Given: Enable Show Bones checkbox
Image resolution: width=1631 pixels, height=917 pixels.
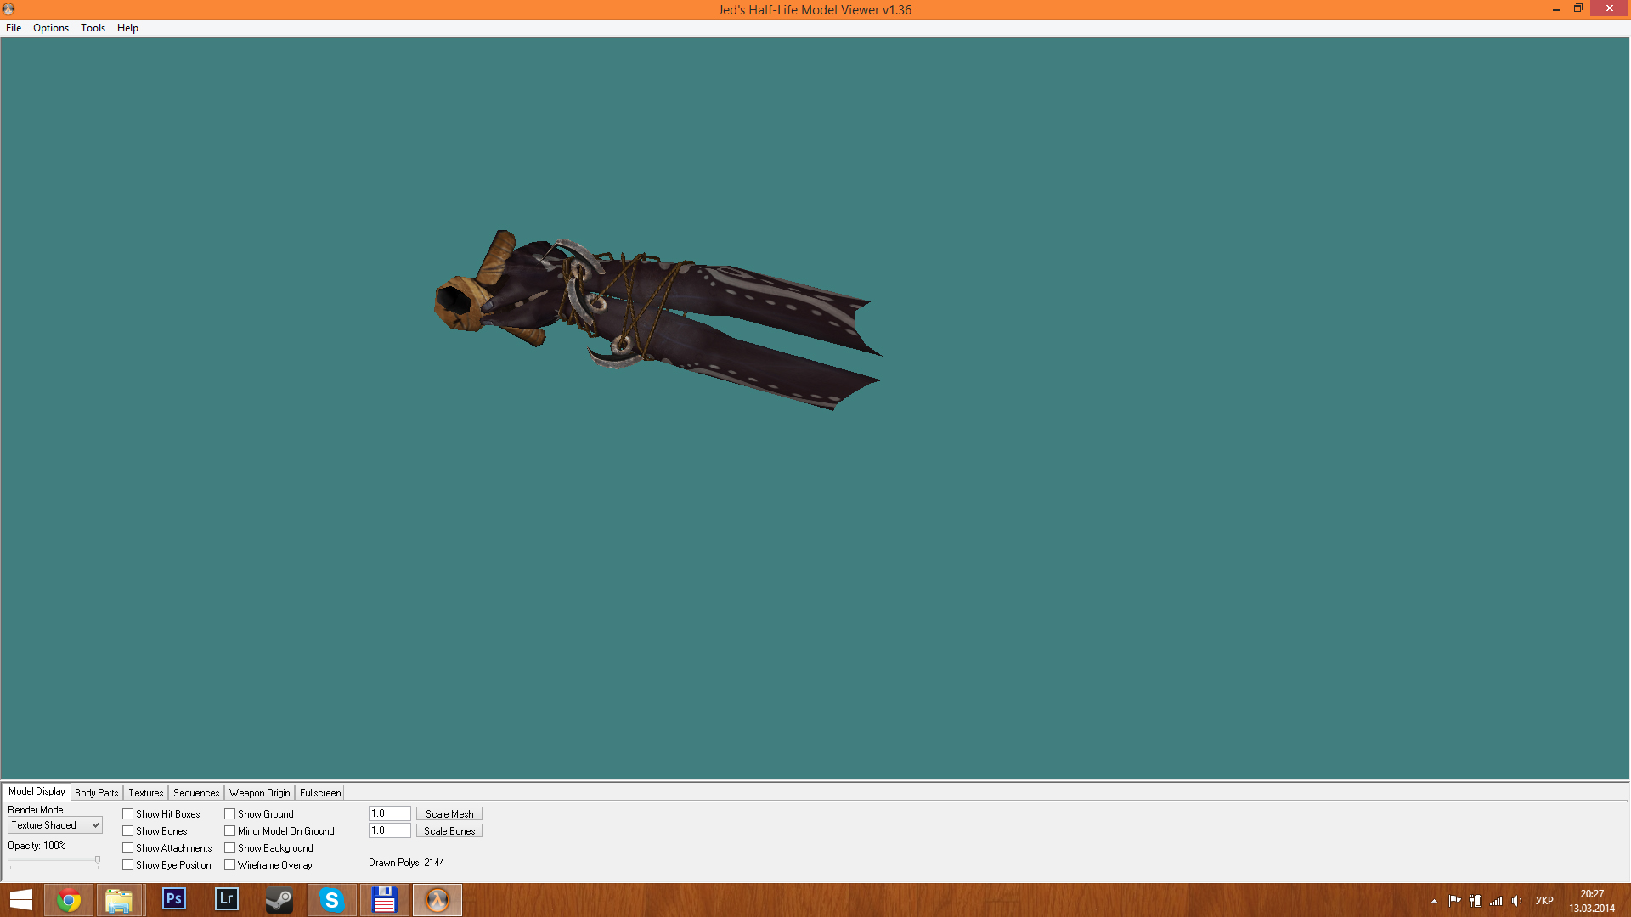Looking at the screenshot, I should (x=128, y=831).
